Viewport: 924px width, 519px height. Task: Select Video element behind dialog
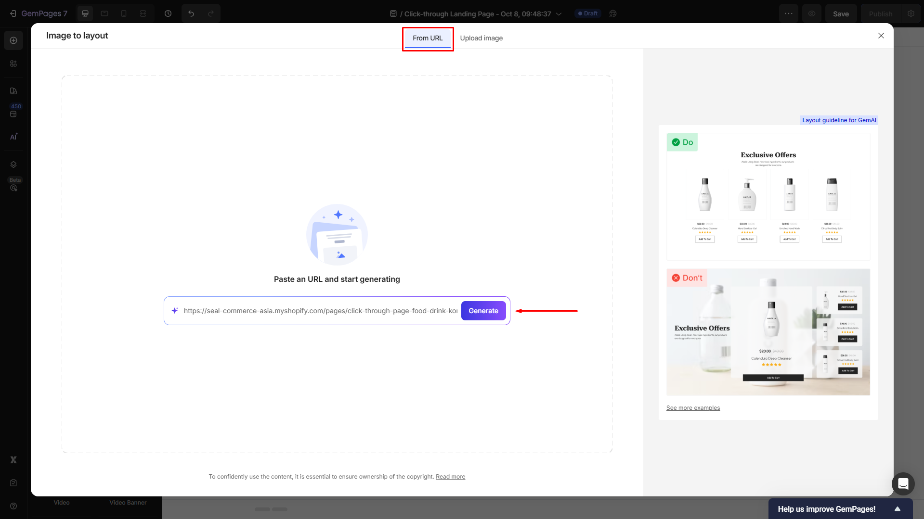pyautogui.click(x=62, y=503)
